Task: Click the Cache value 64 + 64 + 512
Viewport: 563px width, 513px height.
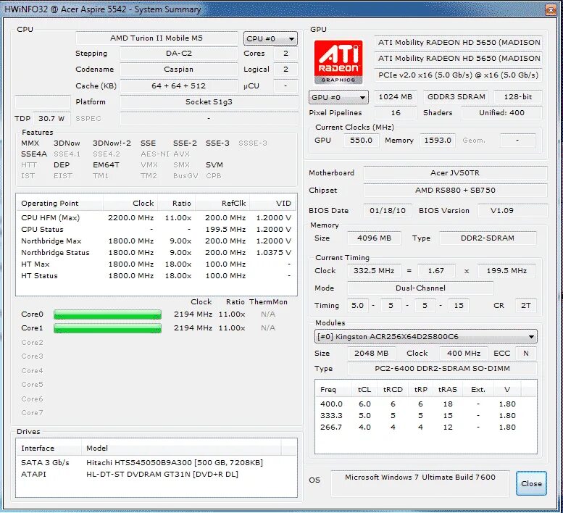Action: [179, 85]
